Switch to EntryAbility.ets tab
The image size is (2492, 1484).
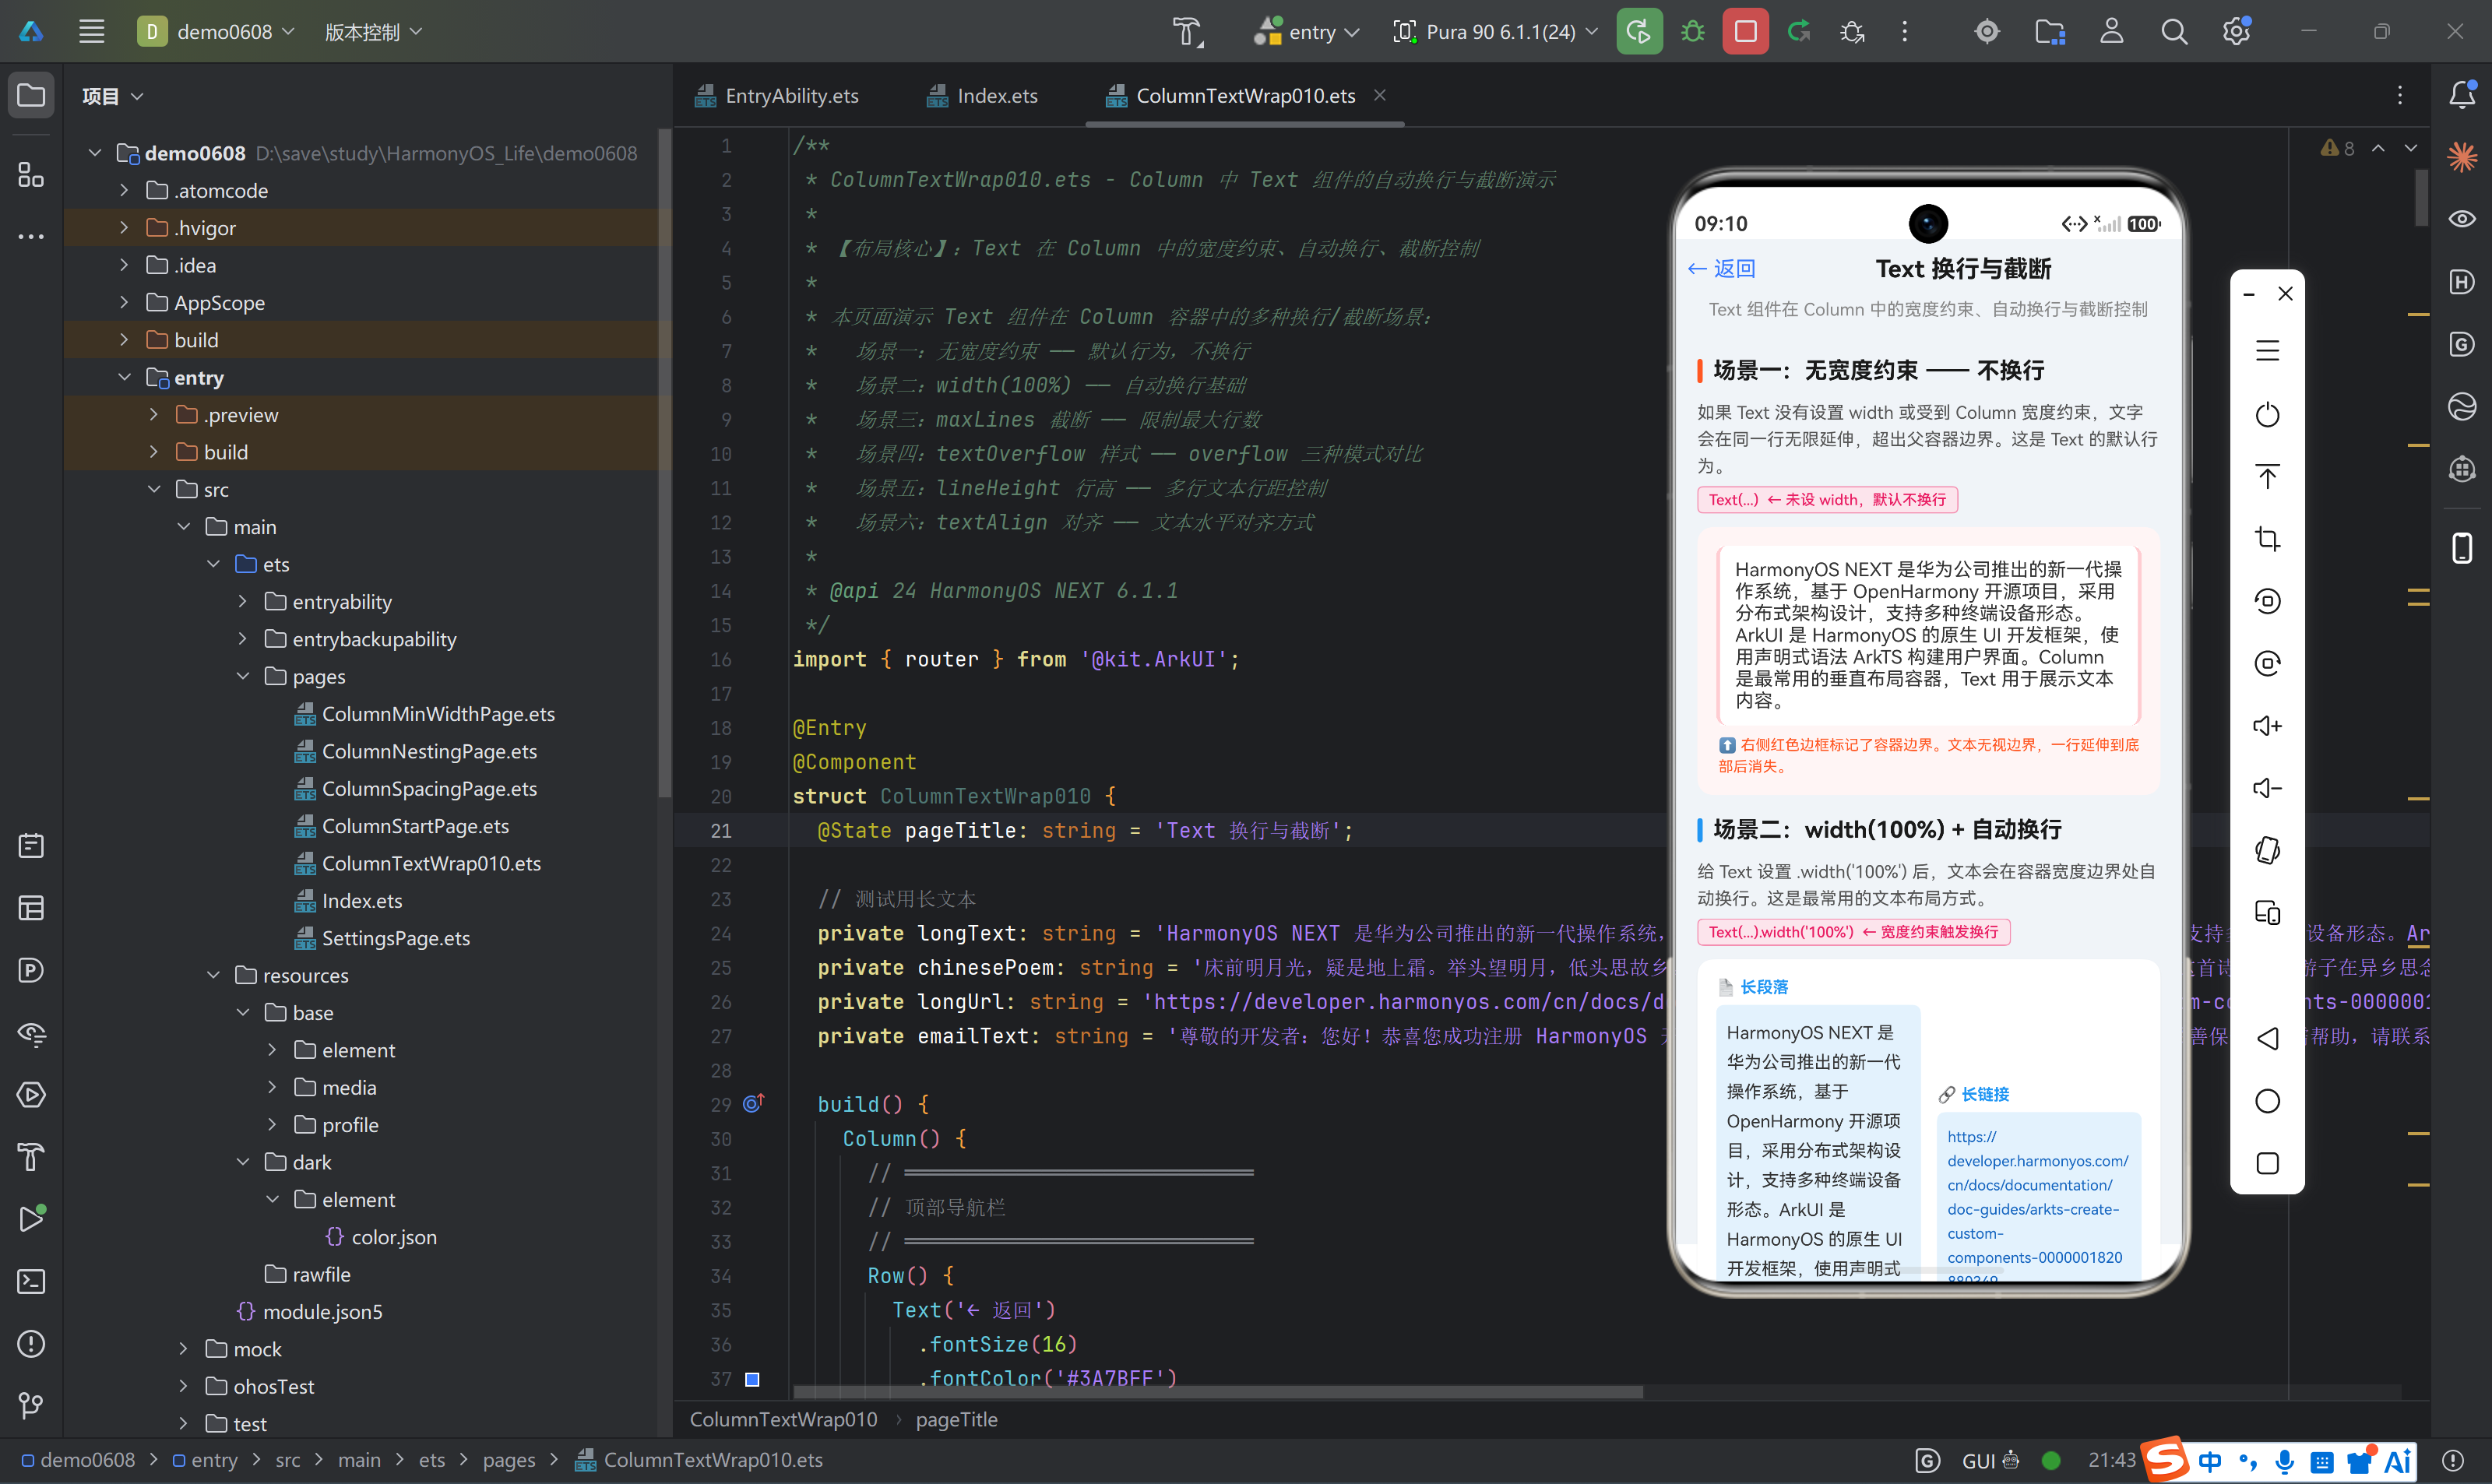(777, 96)
